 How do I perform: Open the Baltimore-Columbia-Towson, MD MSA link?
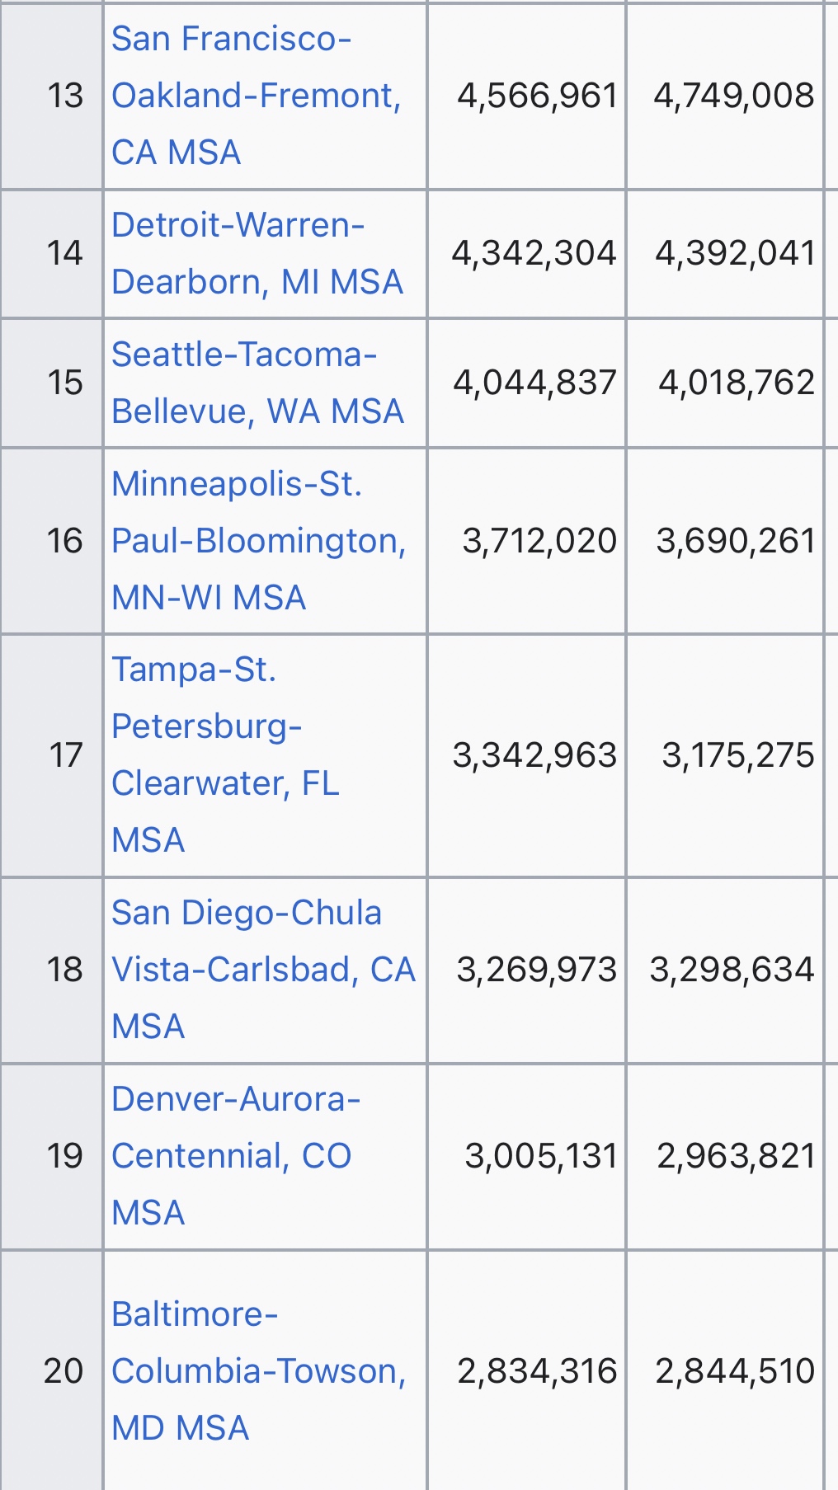[x=258, y=1370]
